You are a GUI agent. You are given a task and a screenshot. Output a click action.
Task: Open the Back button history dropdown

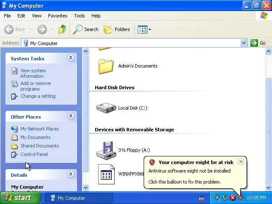30,29
